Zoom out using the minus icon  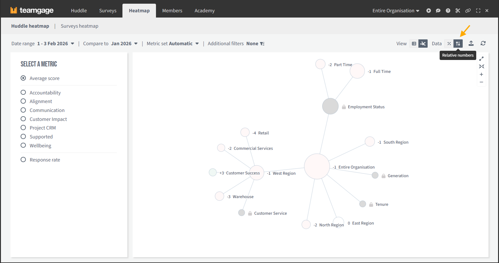[x=481, y=82]
